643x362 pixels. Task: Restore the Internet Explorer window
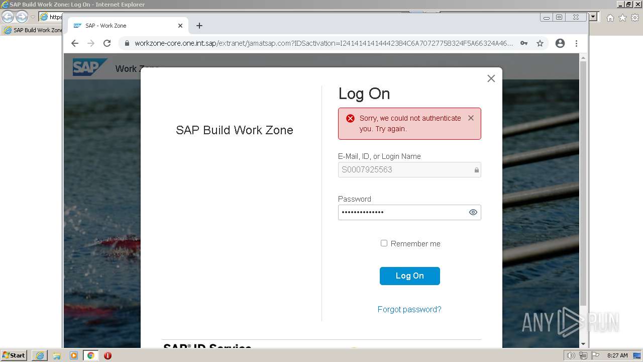(628, 4)
